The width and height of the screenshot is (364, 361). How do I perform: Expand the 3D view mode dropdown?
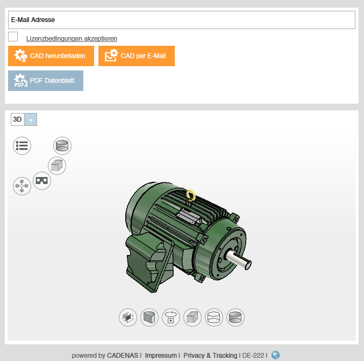coord(31,119)
